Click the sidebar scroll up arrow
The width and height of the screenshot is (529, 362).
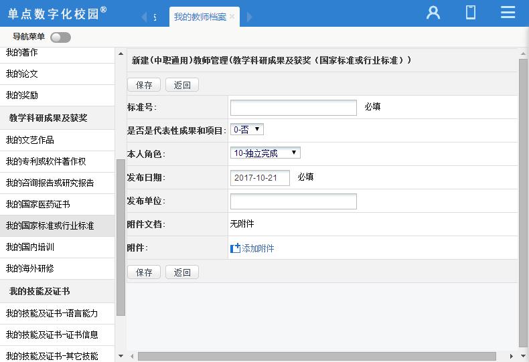pos(121,54)
